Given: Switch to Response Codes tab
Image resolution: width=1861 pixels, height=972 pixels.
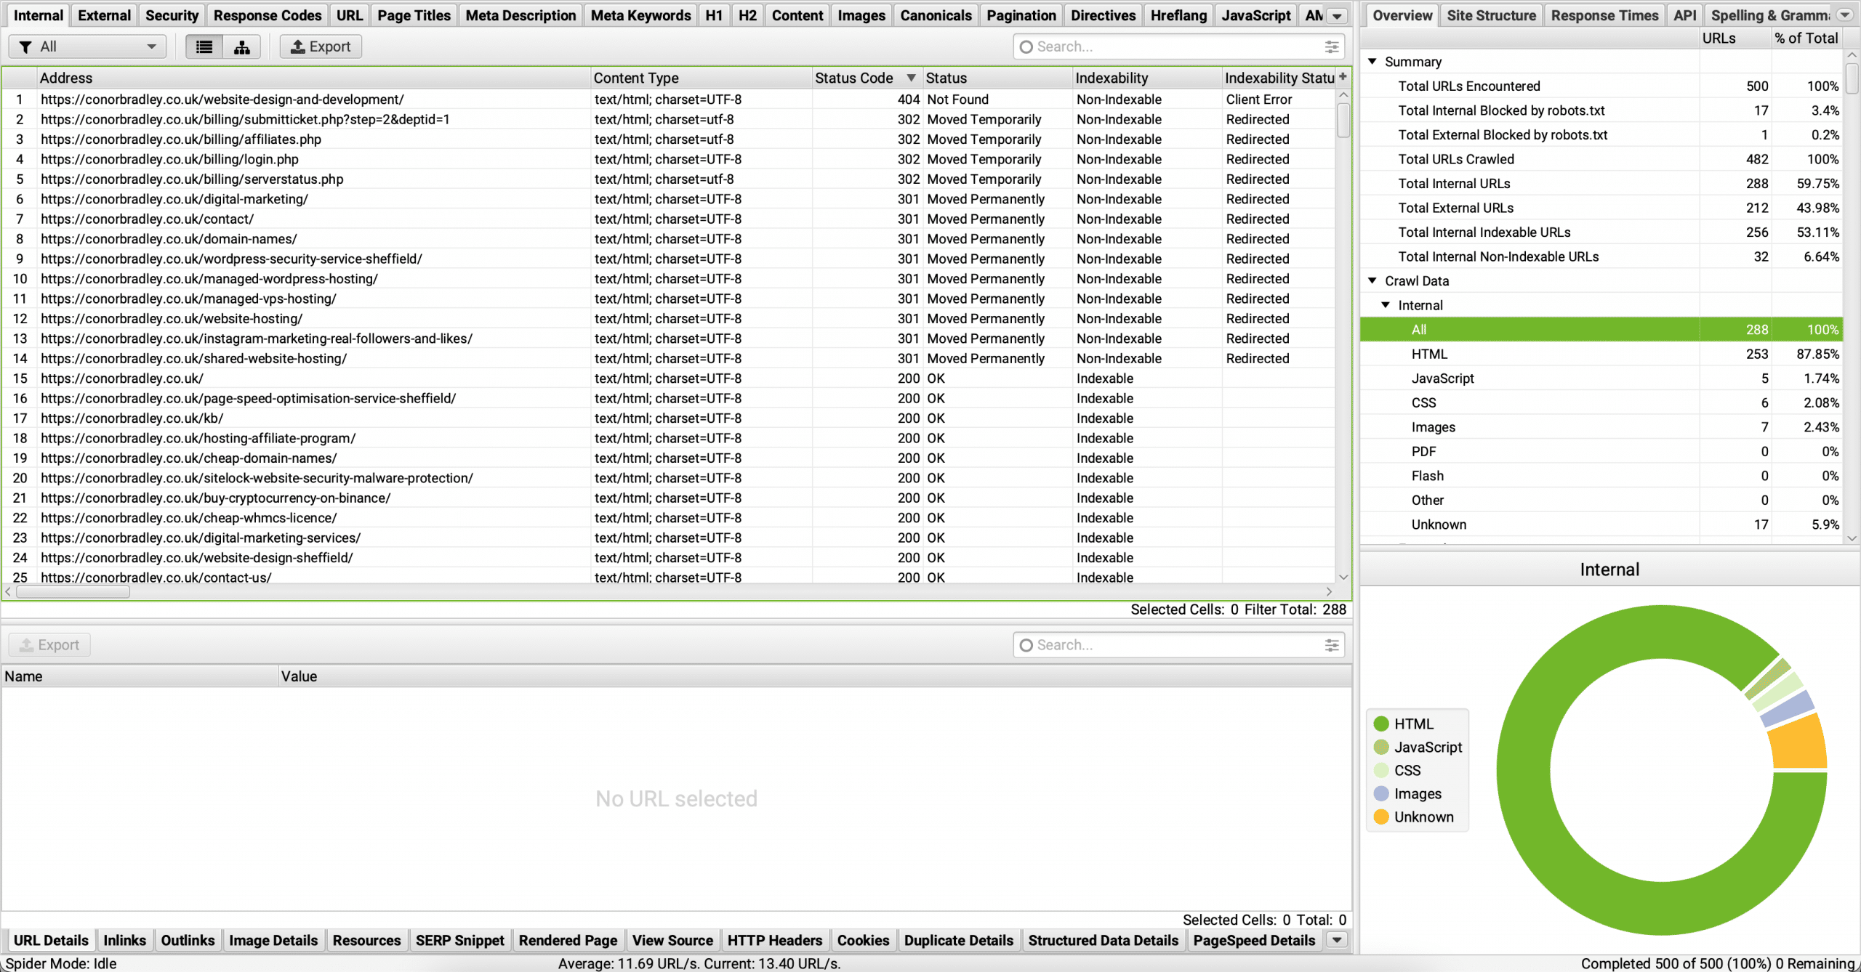Looking at the screenshot, I should click(267, 15).
